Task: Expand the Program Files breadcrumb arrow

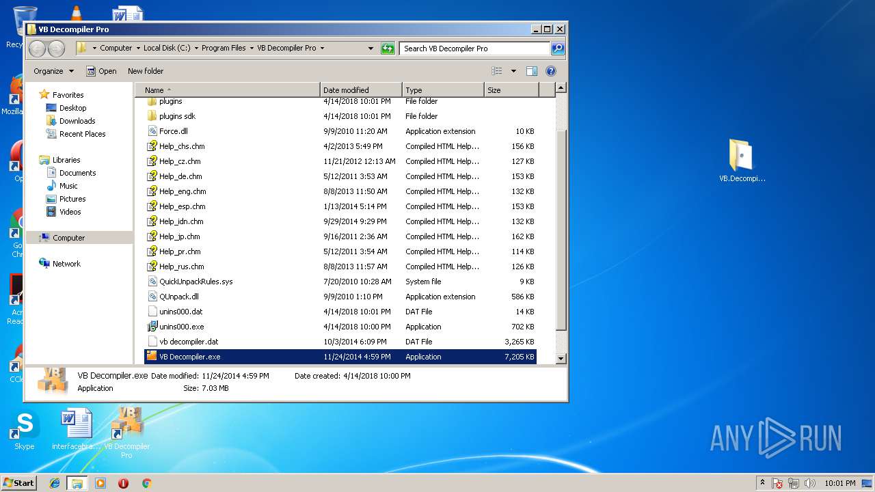Action: pyautogui.click(x=251, y=49)
